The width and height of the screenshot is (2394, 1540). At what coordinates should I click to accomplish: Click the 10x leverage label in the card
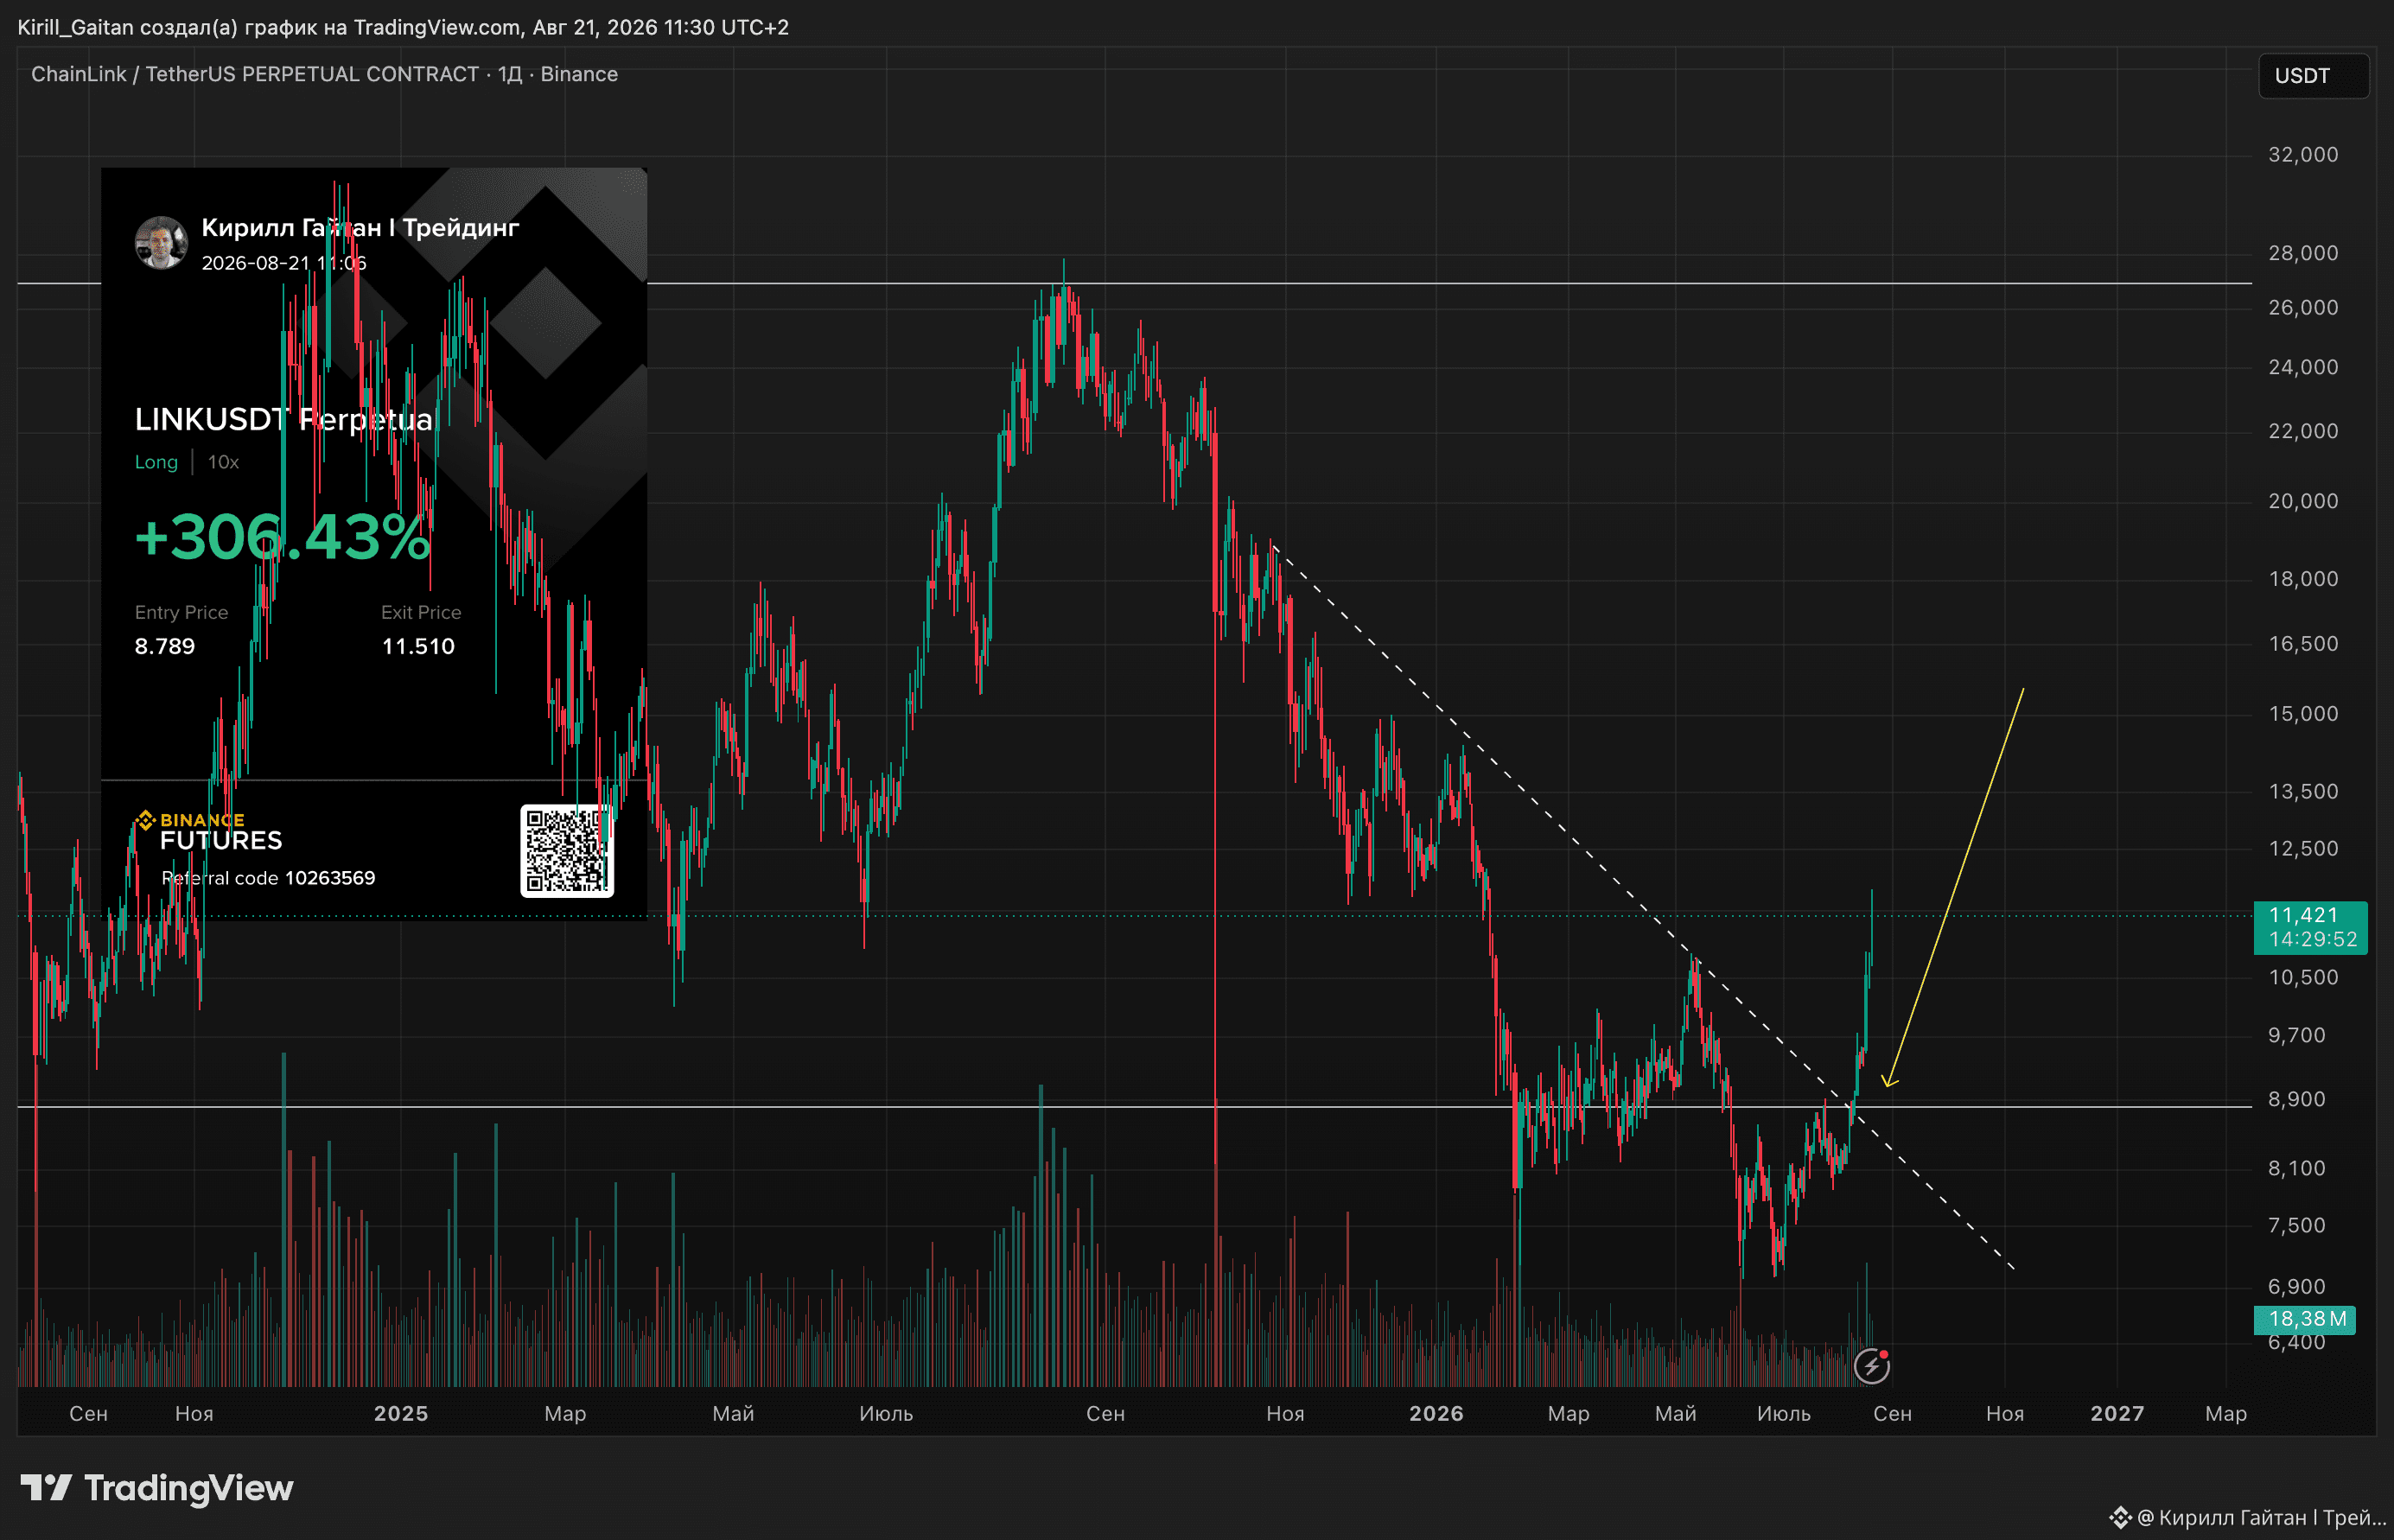223,462
